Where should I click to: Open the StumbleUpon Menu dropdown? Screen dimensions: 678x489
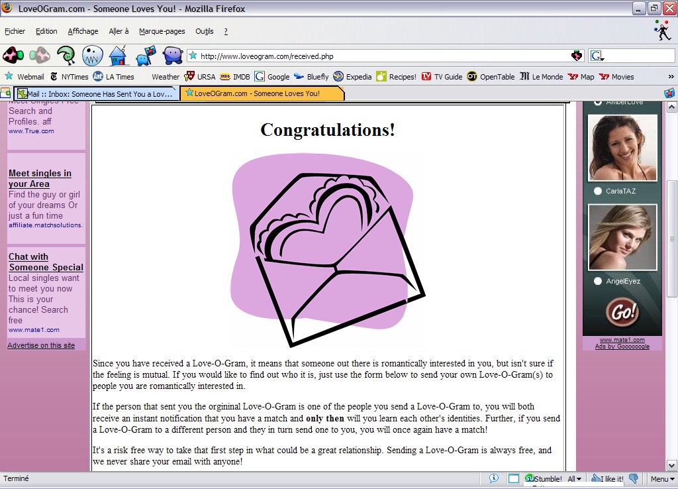tap(662, 478)
